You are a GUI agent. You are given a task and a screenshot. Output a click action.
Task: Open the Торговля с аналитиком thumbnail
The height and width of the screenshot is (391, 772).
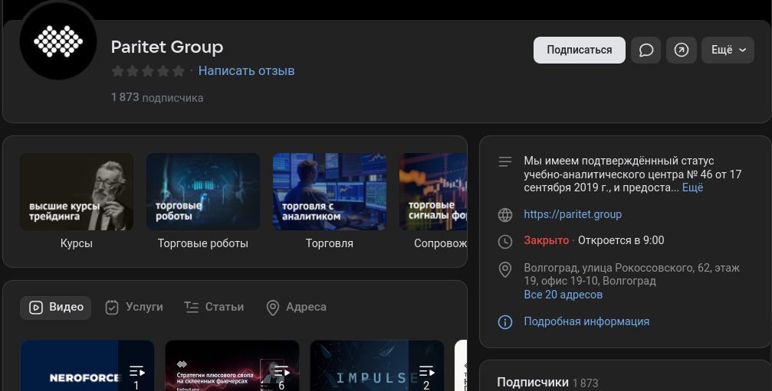pos(330,191)
